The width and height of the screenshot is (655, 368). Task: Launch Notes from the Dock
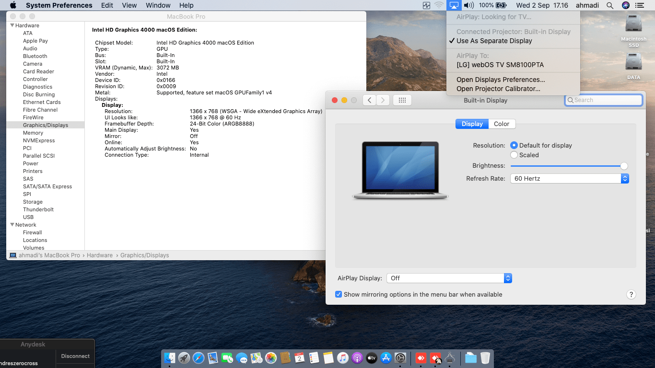pyautogui.click(x=328, y=358)
